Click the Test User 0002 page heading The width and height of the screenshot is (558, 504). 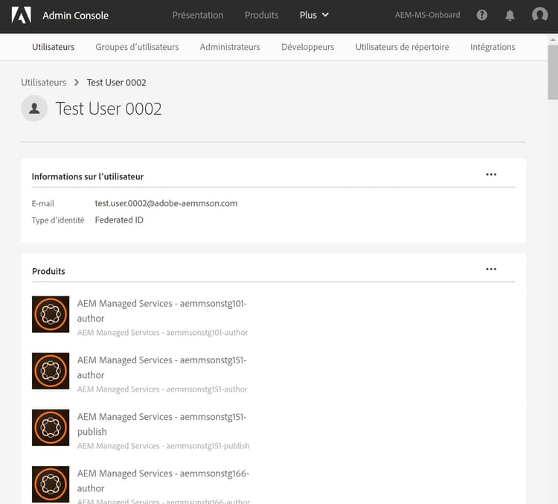pos(109,109)
